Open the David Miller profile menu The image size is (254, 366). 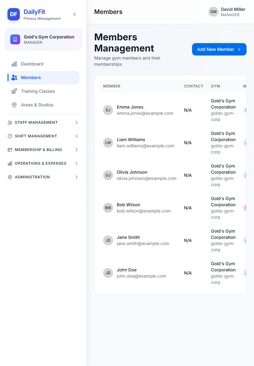[227, 12]
